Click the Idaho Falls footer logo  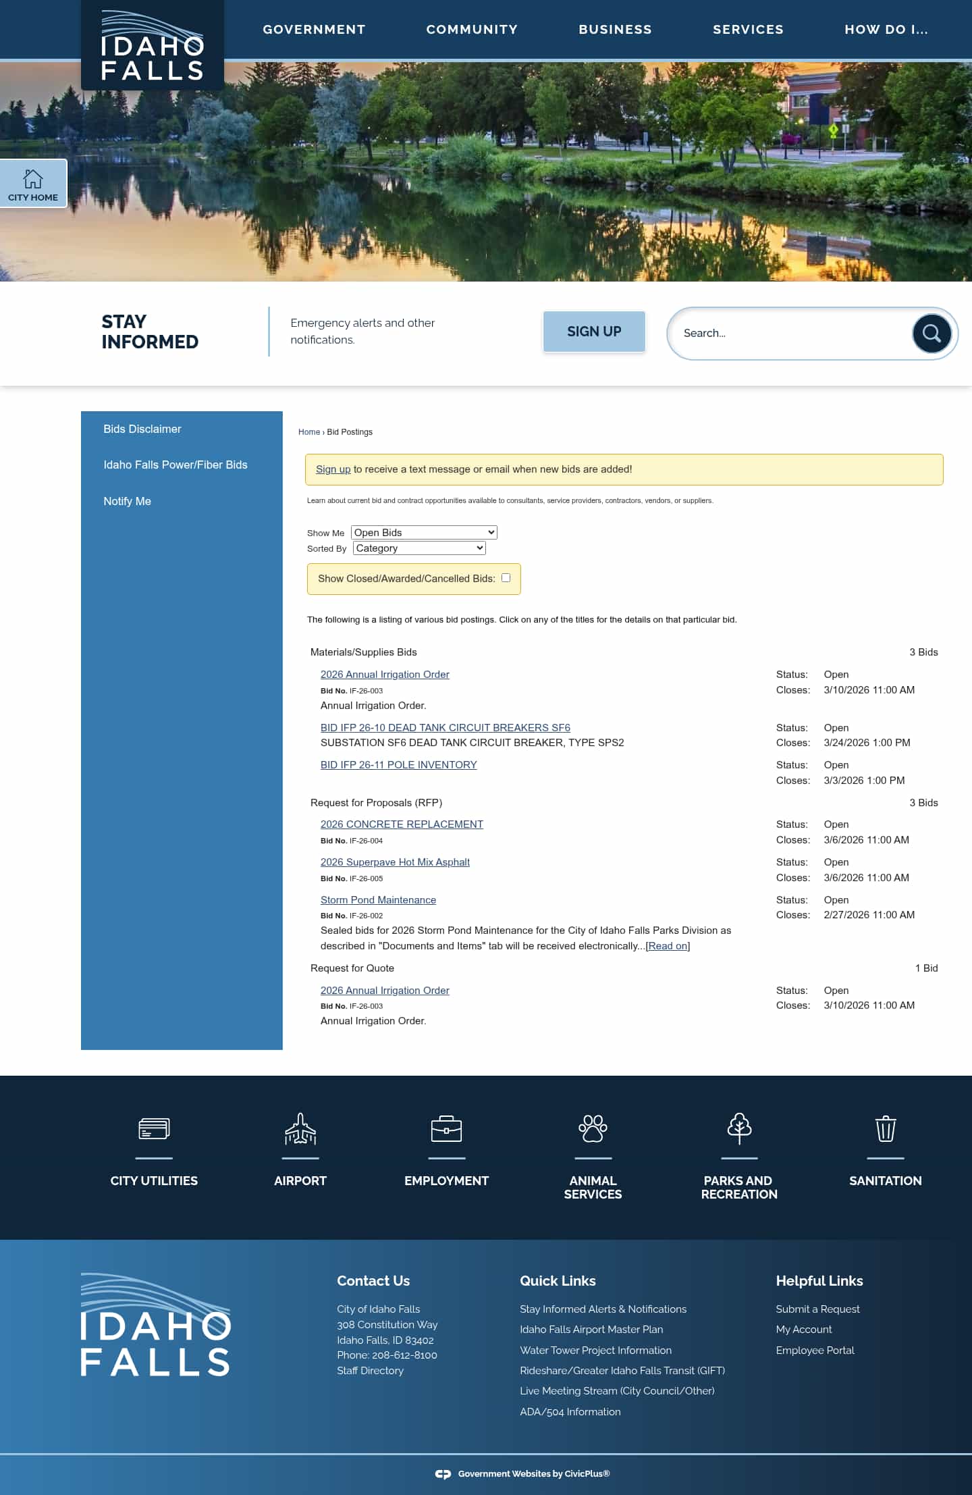tap(156, 1324)
